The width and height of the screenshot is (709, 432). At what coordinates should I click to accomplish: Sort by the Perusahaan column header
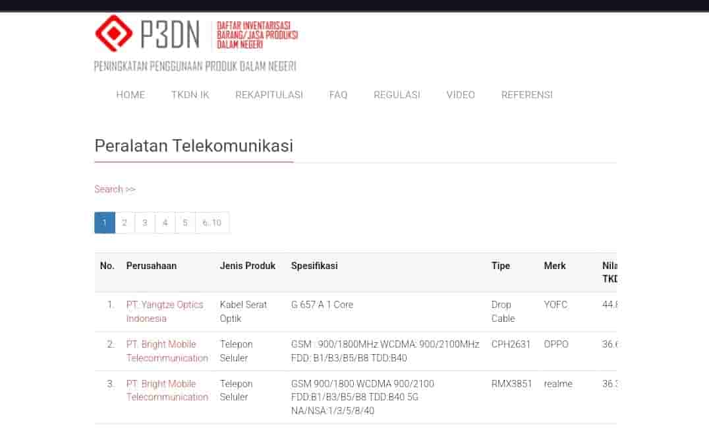(x=152, y=266)
